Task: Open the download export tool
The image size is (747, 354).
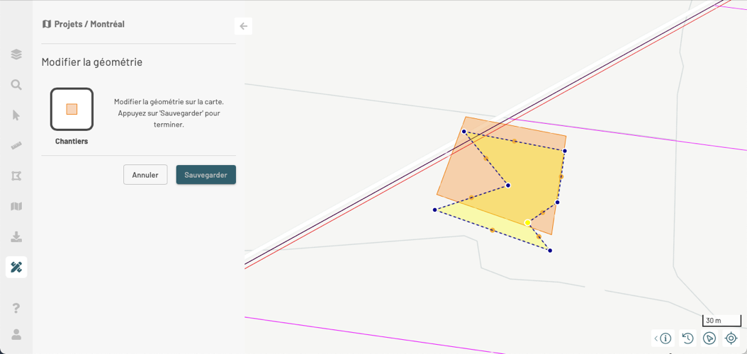Action: [16, 237]
